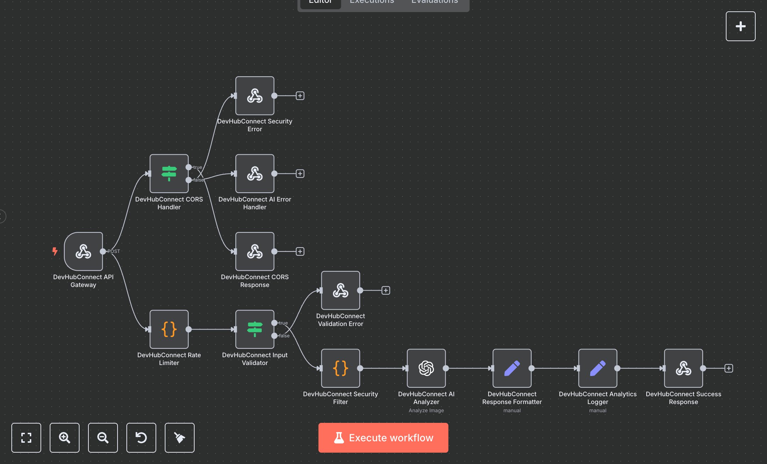Image resolution: width=767 pixels, height=464 pixels.
Task: Open the DevHubConnect AI Analyzer OpenAI node
Action: tap(426, 368)
